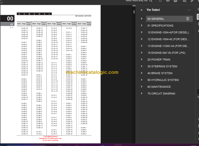
Task: Click the share link icon in toolbar
Action: 192,1
